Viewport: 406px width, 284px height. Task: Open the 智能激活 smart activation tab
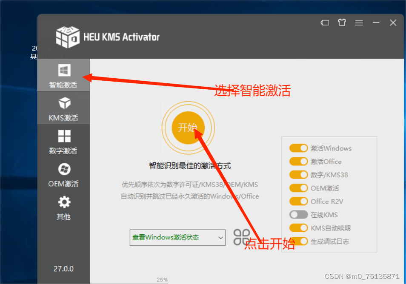point(63,75)
